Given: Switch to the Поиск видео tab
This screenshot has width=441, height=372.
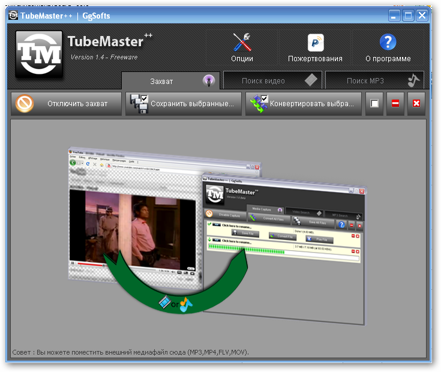Looking at the screenshot, I should pyautogui.click(x=272, y=80).
